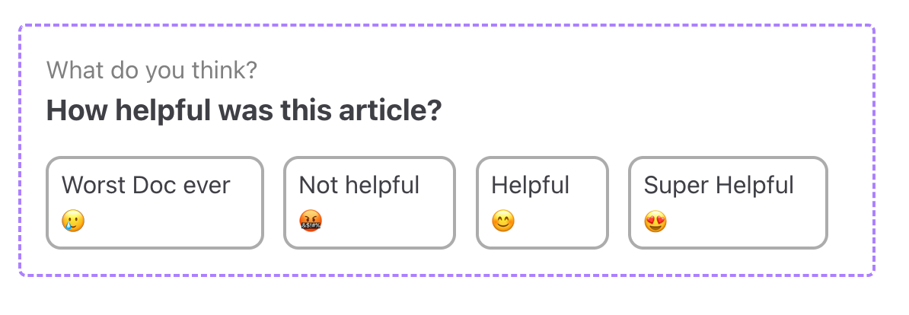Click the smiling blushing face emoji
The image size is (909, 315).
click(x=503, y=221)
